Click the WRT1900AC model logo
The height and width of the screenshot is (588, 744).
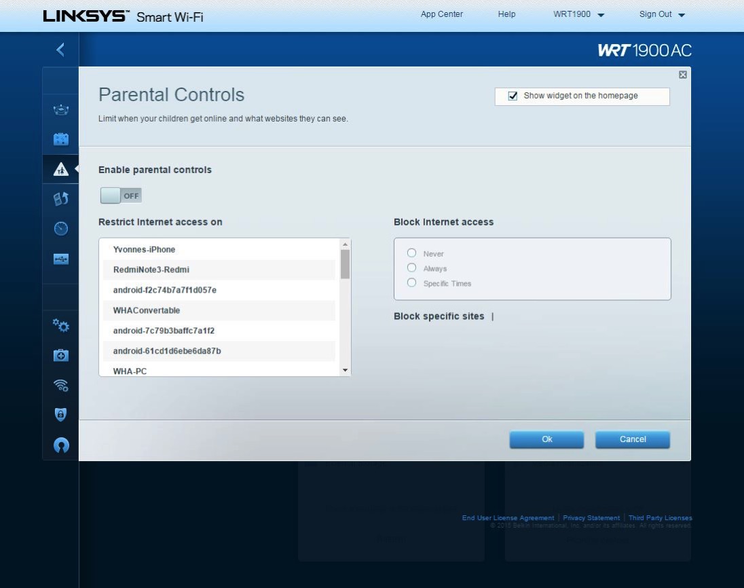click(644, 50)
